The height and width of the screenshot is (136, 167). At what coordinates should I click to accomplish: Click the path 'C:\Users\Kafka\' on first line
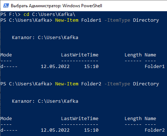[x=54, y=14]
